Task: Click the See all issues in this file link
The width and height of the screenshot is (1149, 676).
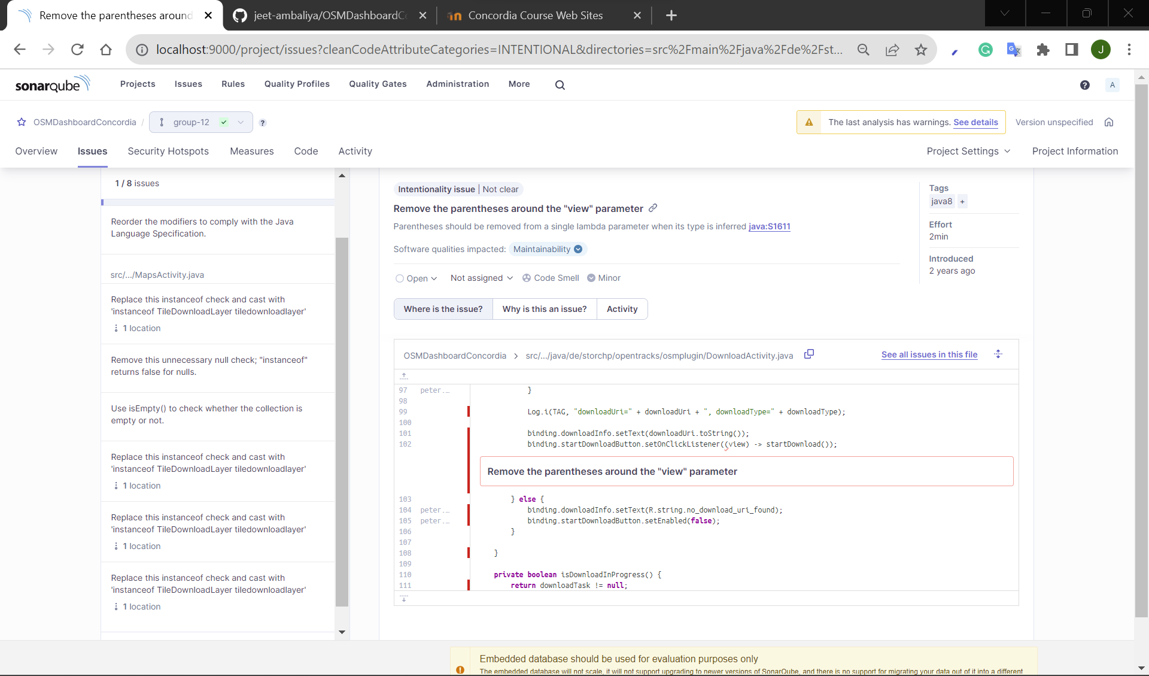Action: (929, 354)
